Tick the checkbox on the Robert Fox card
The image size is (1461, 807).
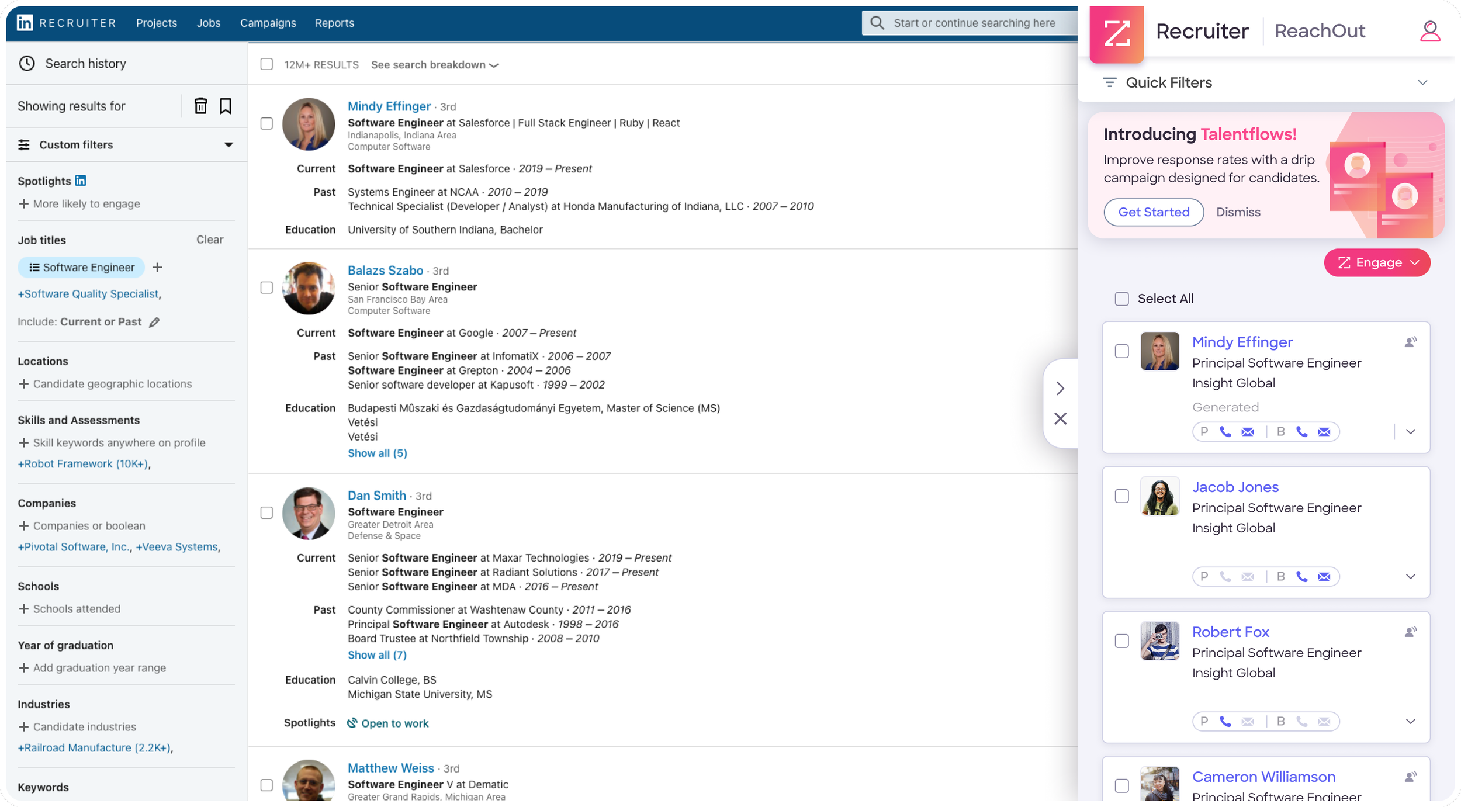1121,641
